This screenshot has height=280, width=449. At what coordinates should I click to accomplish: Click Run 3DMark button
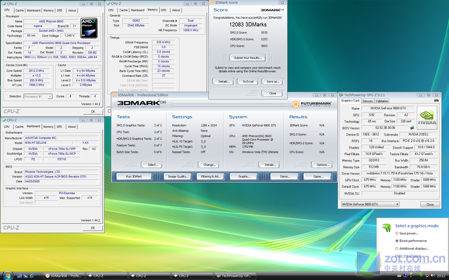pyautogui.click(x=134, y=176)
